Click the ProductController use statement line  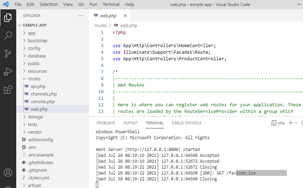coord(169,59)
